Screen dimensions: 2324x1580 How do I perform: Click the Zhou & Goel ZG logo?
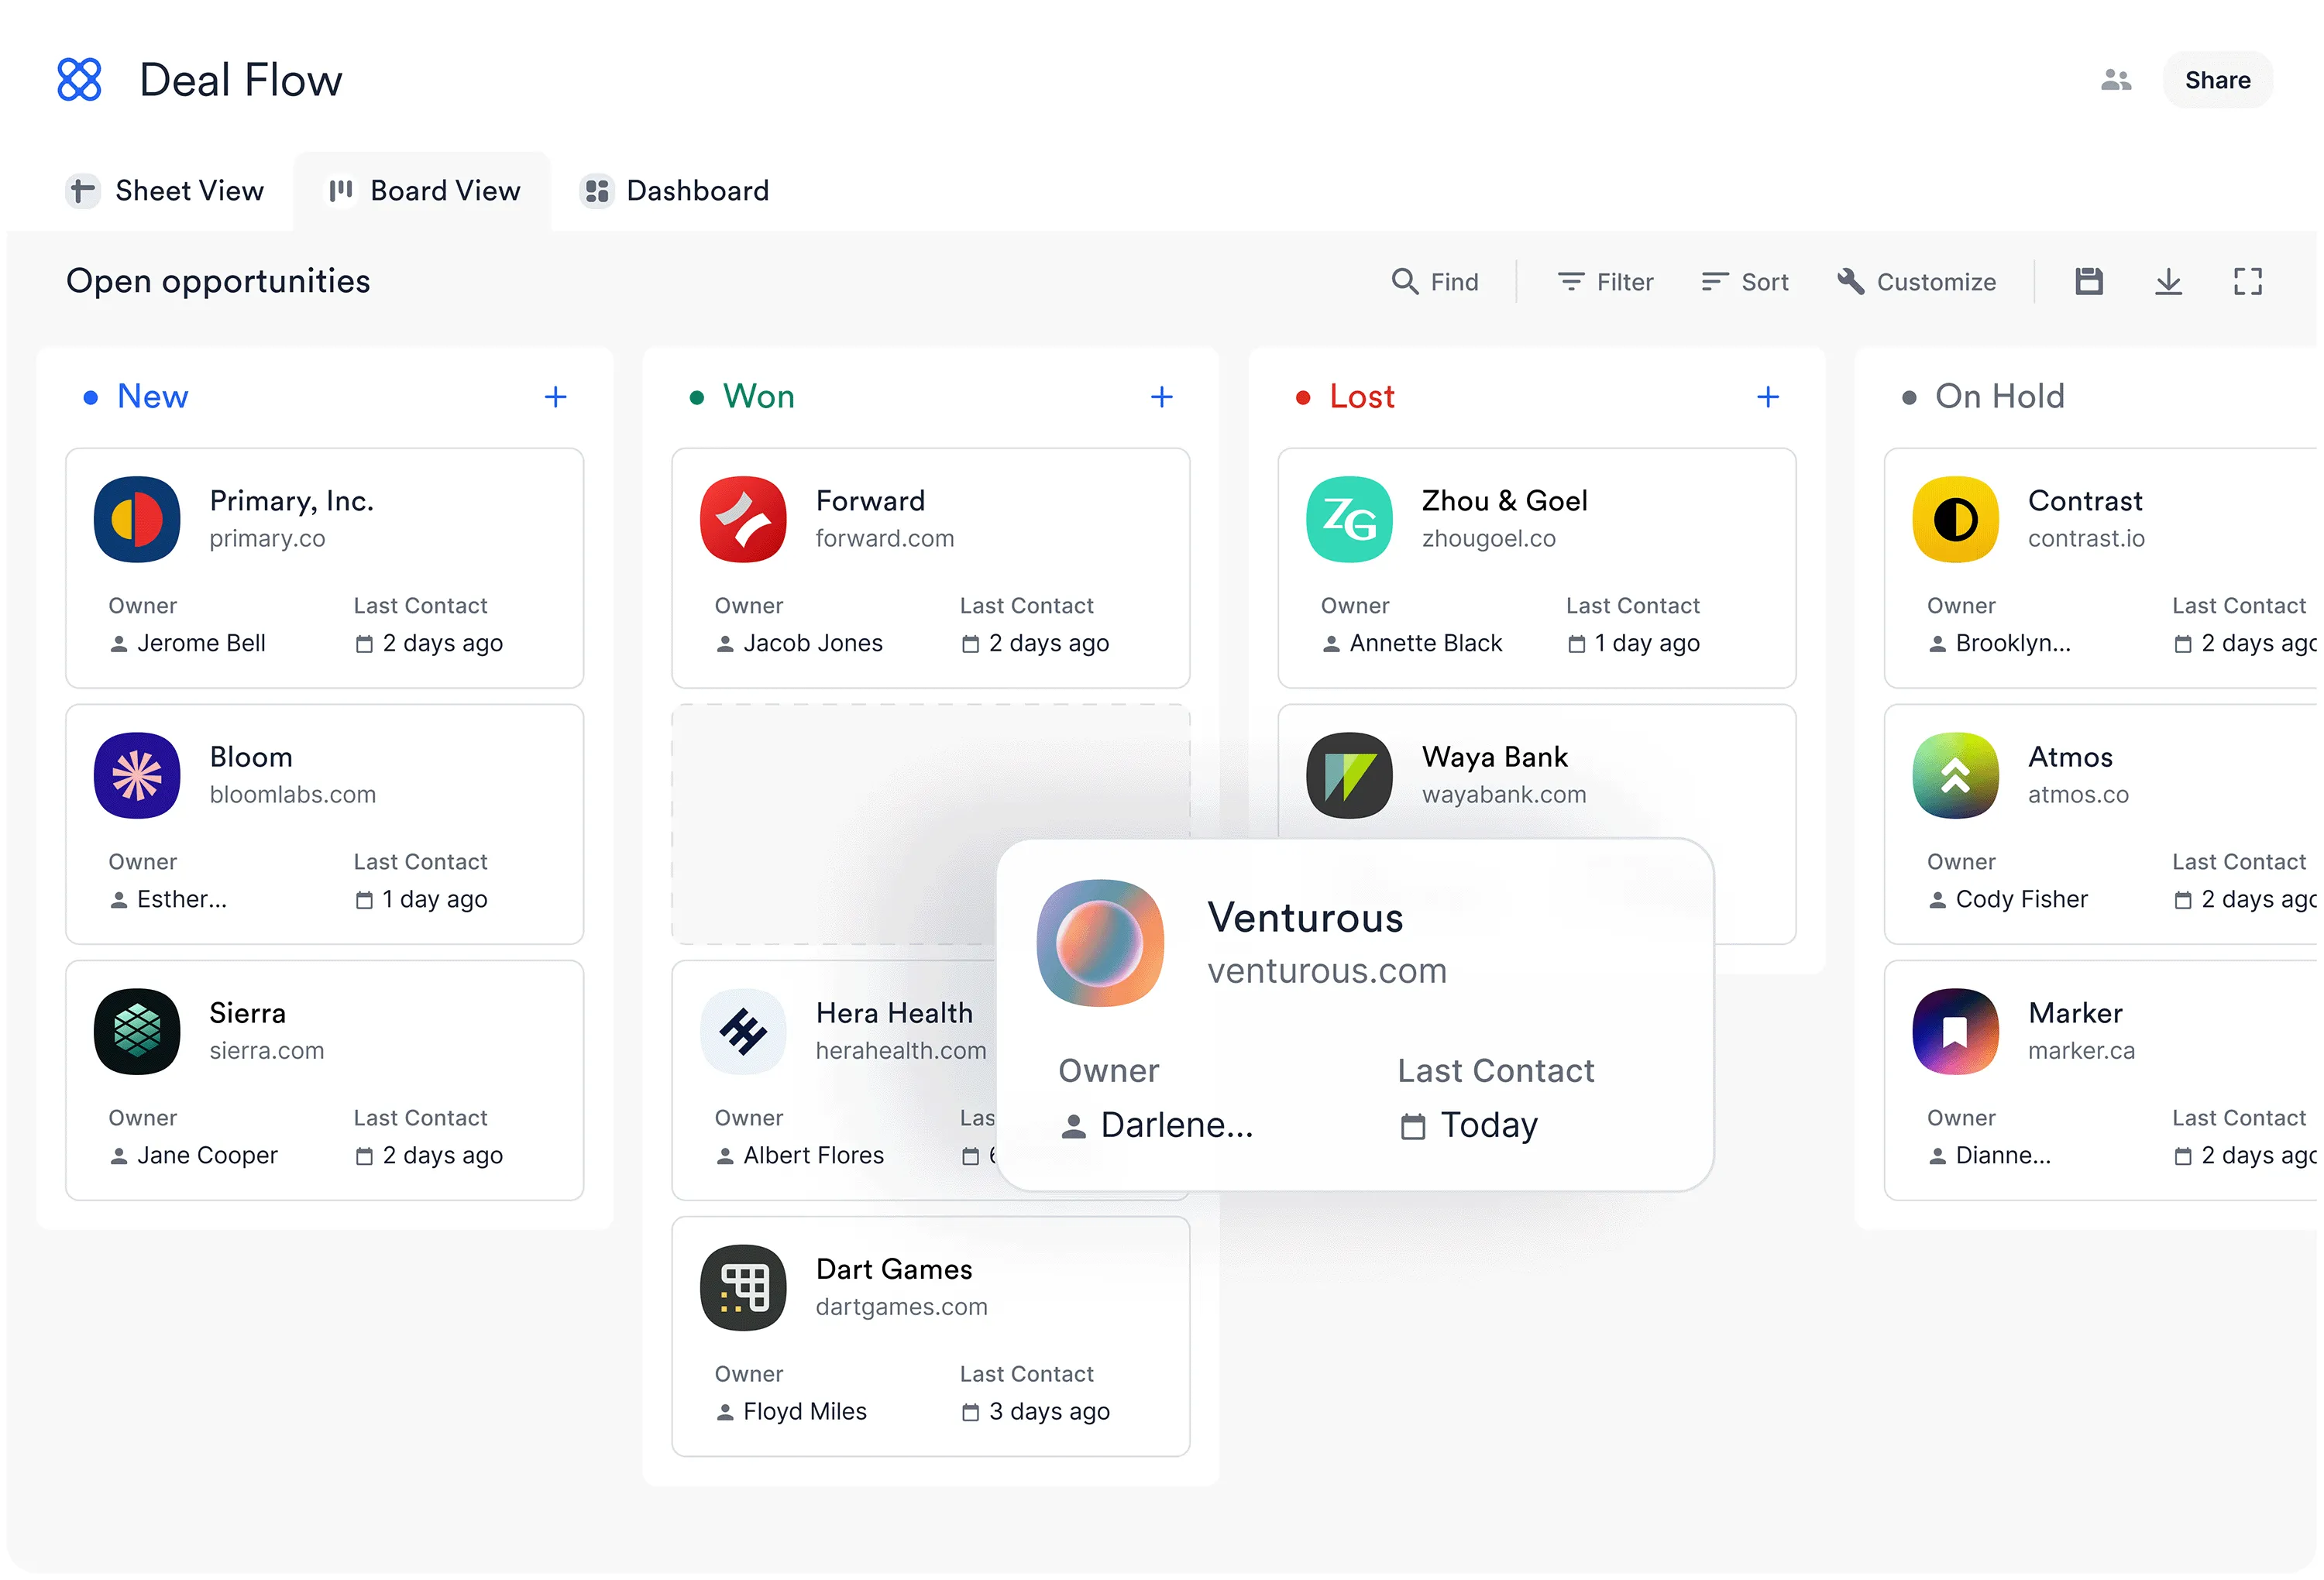point(1349,519)
